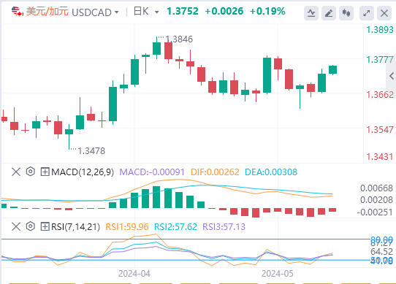Select the drawing pencil tool
Image resolution: width=396 pixels, height=284 pixels.
pos(329,13)
